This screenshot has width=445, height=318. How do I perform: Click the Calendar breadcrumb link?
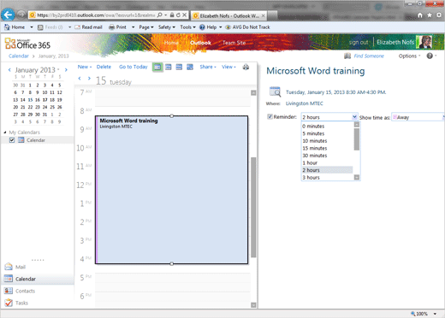coord(19,56)
